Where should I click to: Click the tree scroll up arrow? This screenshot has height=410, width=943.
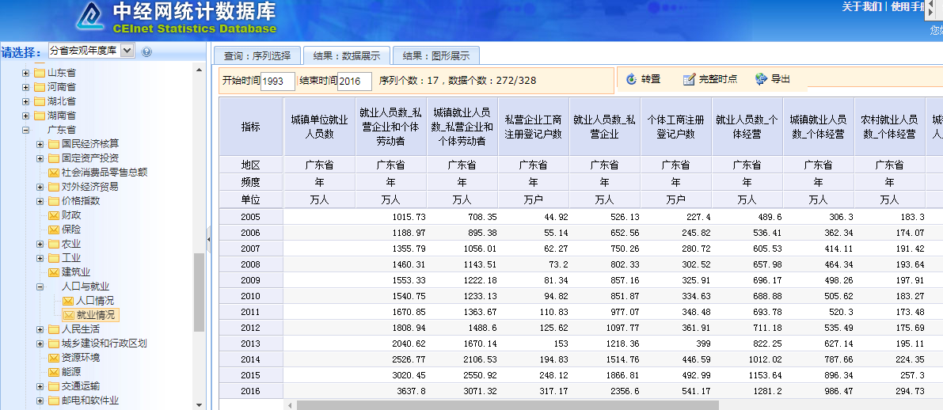200,70
